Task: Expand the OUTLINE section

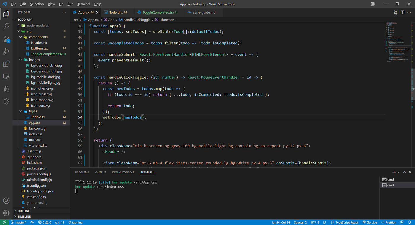Action: pyautogui.click(x=24, y=211)
